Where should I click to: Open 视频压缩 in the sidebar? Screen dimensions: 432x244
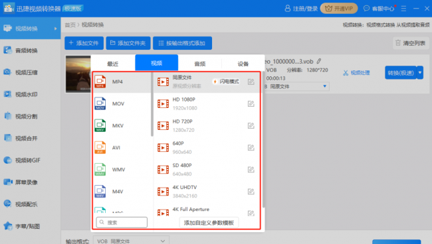[30, 72]
